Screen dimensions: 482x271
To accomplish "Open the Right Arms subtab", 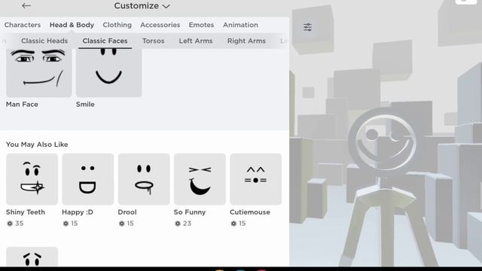I will [x=246, y=41].
